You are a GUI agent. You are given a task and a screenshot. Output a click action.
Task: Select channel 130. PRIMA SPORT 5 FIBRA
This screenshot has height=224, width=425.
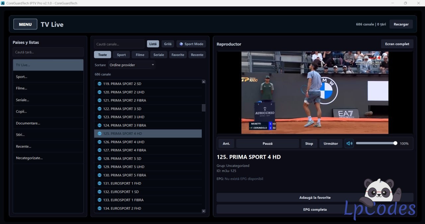(x=148, y=175)
